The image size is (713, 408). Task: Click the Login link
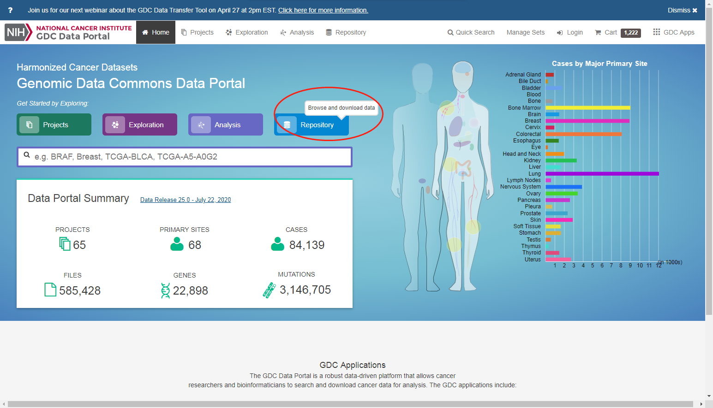(569, 32)
